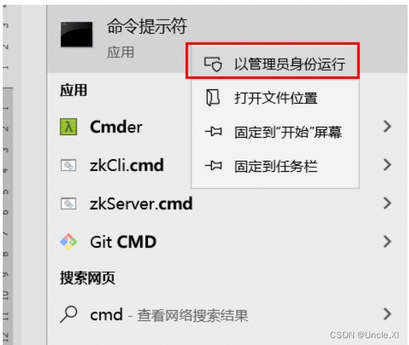Expand the zkCli.cmd result chevron
409x345 pixels.
(x=387, y=165)
